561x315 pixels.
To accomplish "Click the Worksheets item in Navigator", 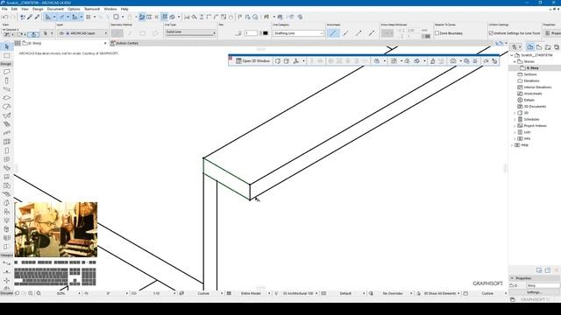I will (533, 94).
